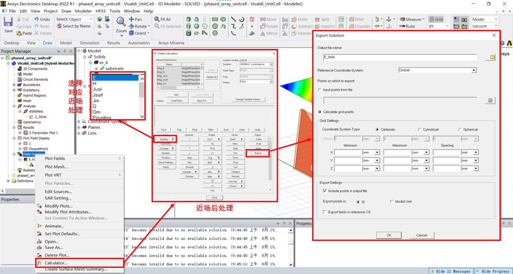
Task: Open the Reference Coordinate System dropdown
Action: [437, 70]
